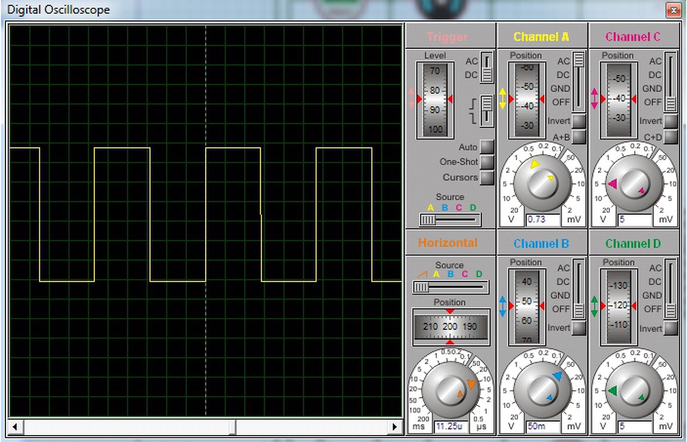This screenshot has width=687, height=442.
Task: Click the Channel D volts-per-division knob
Action: pyautogui.click(x=635, y=390)
